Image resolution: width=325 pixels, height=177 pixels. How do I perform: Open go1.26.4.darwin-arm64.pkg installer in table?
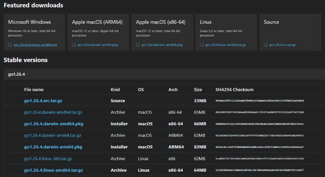[53, 147]
